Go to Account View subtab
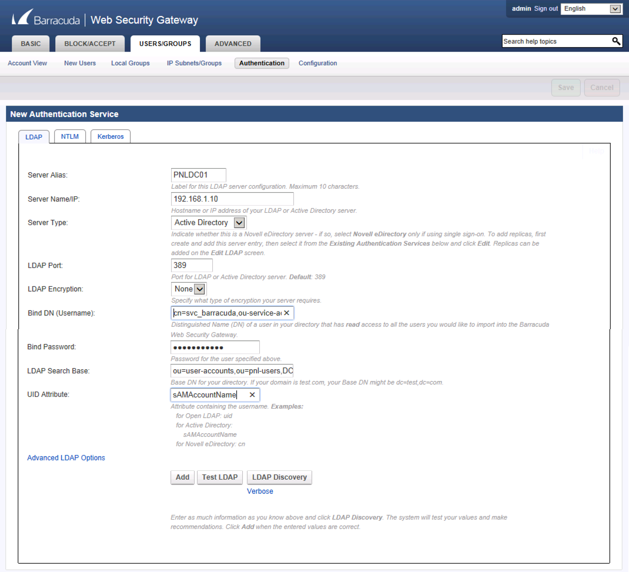The height and width of the screenshot is (572, 629). (27, 63)
